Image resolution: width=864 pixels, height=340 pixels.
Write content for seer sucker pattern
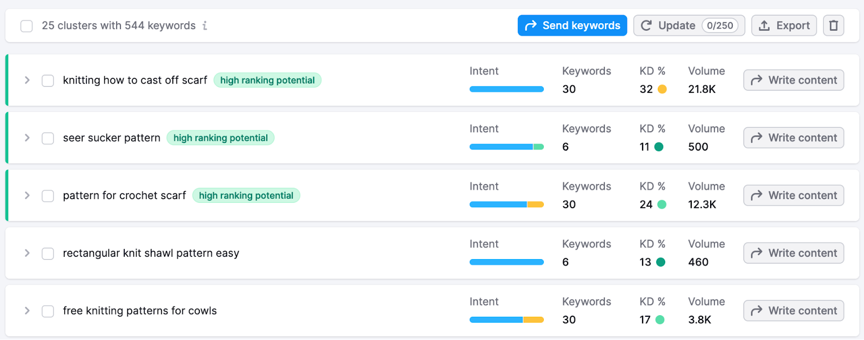(x=794, y=138)
